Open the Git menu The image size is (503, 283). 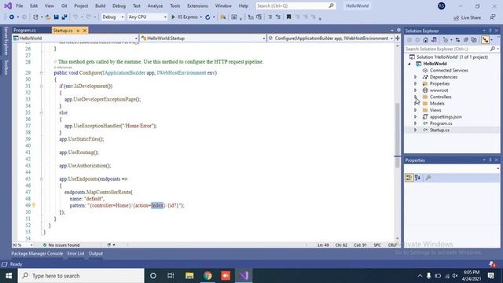pyautogui.click(x=64, y=6)
